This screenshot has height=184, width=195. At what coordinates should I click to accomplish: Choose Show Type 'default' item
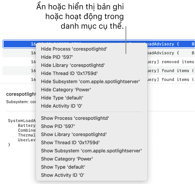[63, 167]
